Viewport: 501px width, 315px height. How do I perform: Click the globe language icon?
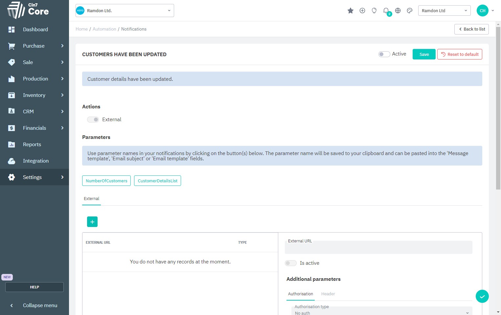click(398, 11)
